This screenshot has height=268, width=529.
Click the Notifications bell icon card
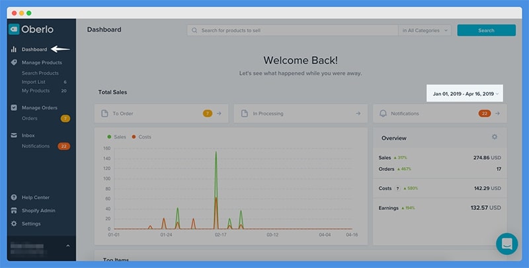383,114
